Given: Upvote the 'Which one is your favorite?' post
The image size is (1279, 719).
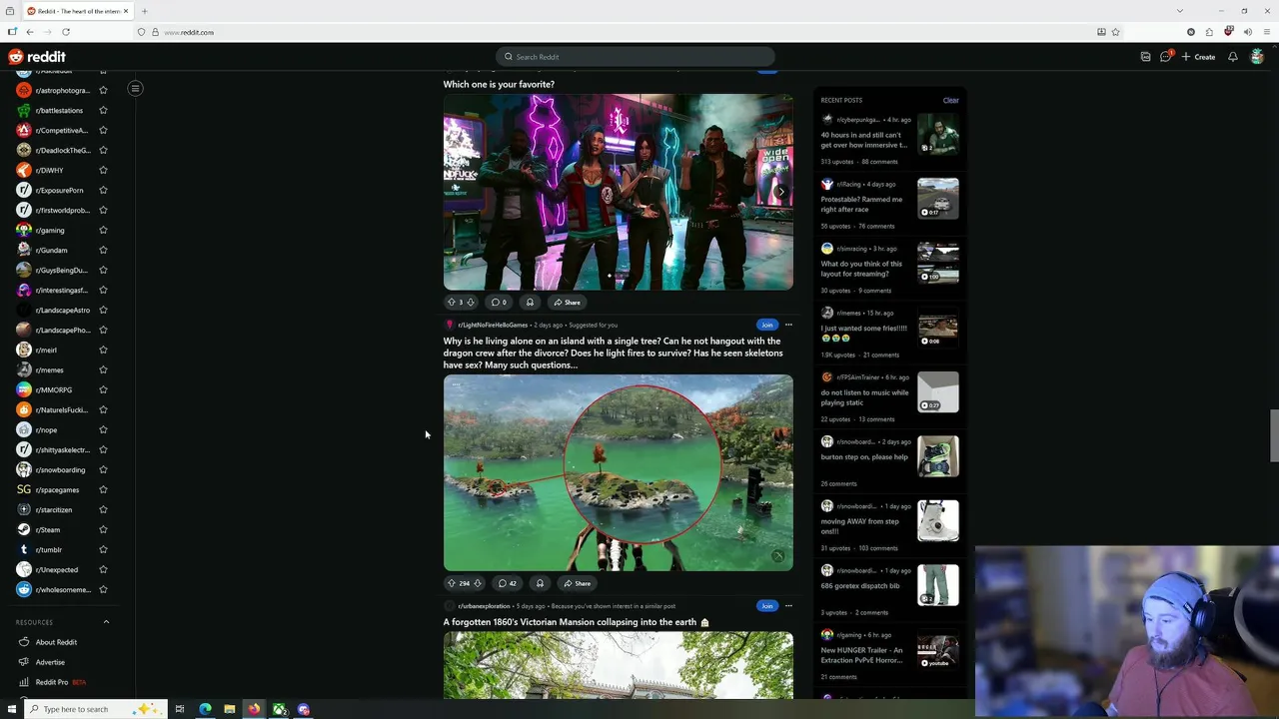Looking at the screenshot, I should tap(451, 302).
